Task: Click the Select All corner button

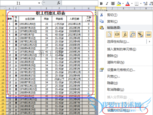Action: [x=3, y=8]
